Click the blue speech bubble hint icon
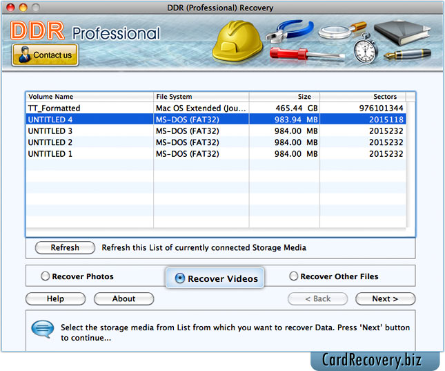Viewport: 445px width, 371px height. [43, 329]
